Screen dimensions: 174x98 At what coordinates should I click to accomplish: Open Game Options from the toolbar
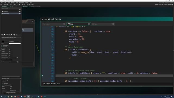[23, 5]
